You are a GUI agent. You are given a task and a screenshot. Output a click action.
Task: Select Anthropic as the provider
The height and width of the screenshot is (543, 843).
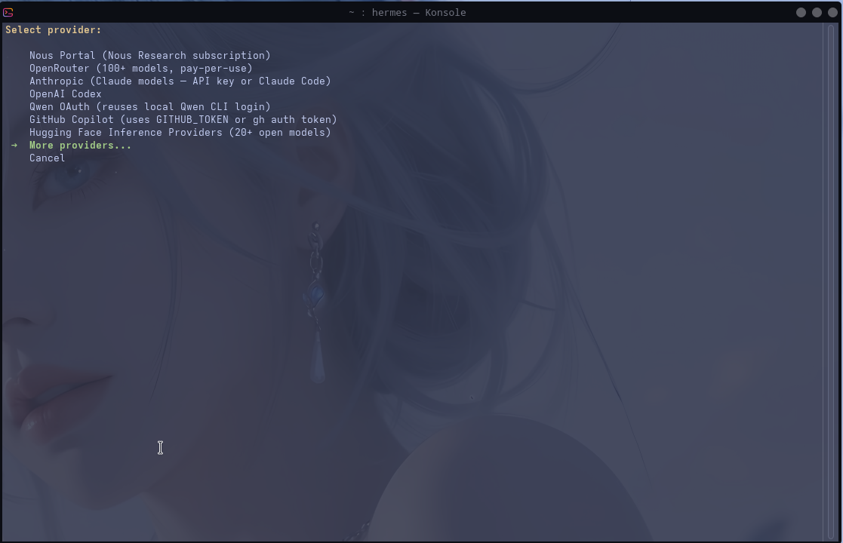[180, 81]
